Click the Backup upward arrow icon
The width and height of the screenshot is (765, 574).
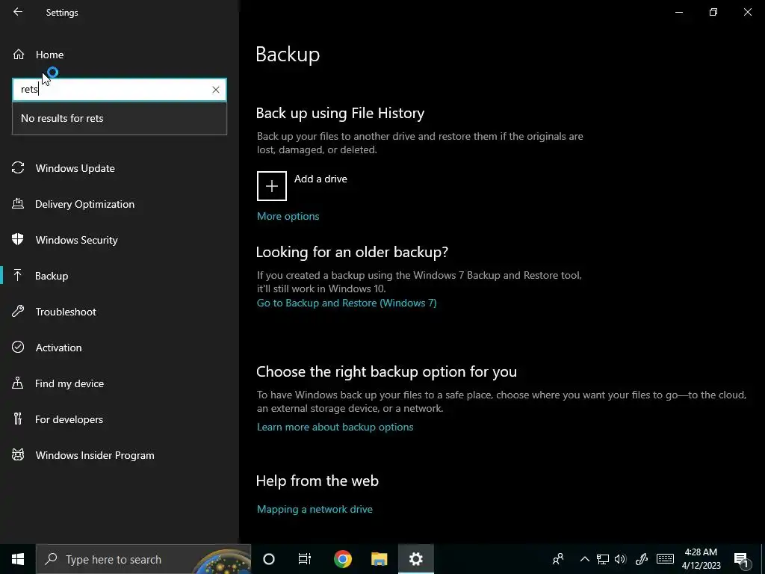coord(18,275)
